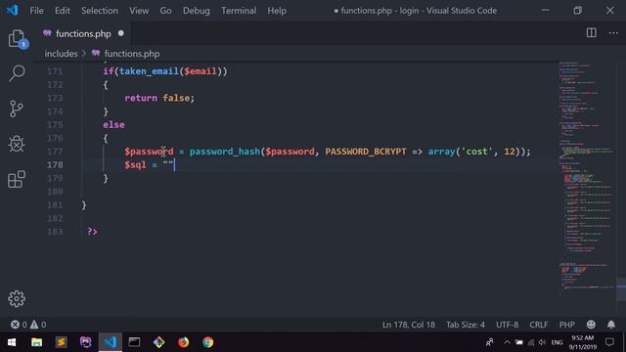This screenshot has height=352, width=626.
Task: Open the Windows Start menu
Action: click(x=12, y=342)
